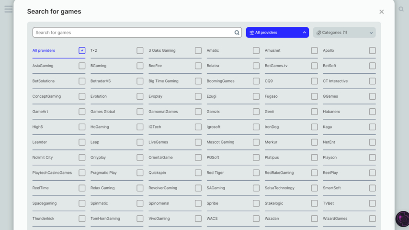Image resolution: width=409 pixels, height=230 pixels.
Task: Click the SAGaming provider label
Action: [x=216, y=188]
